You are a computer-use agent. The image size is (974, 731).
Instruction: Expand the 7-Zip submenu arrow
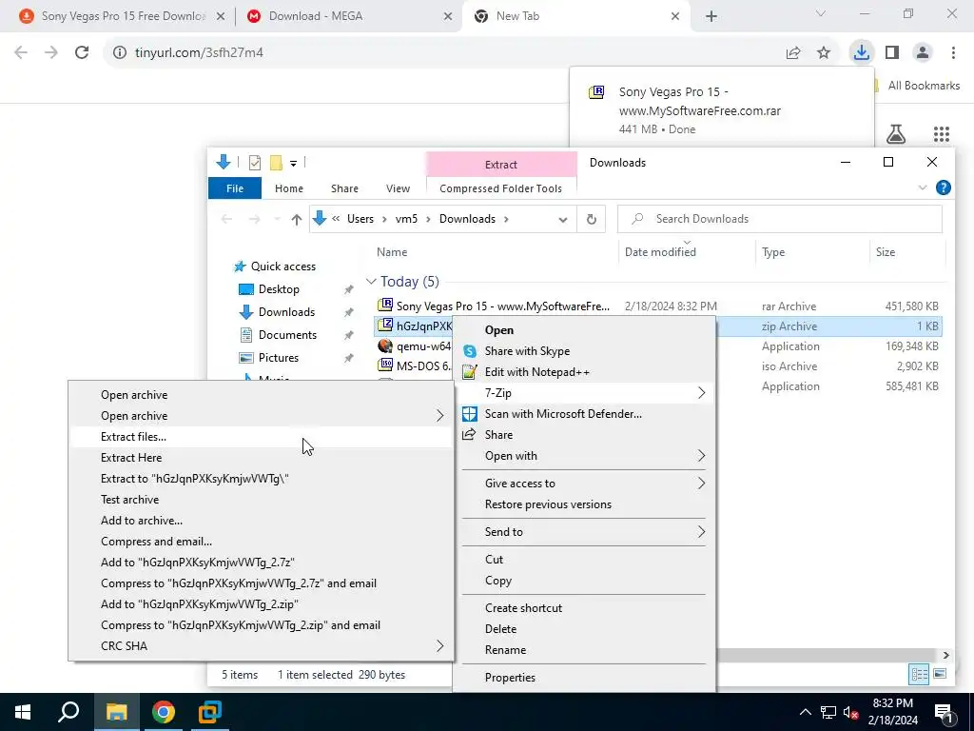(x=701, y=393)
